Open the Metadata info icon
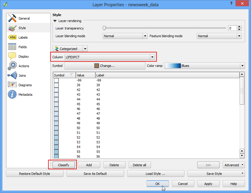251x193 pixels. tap(12, 94)
